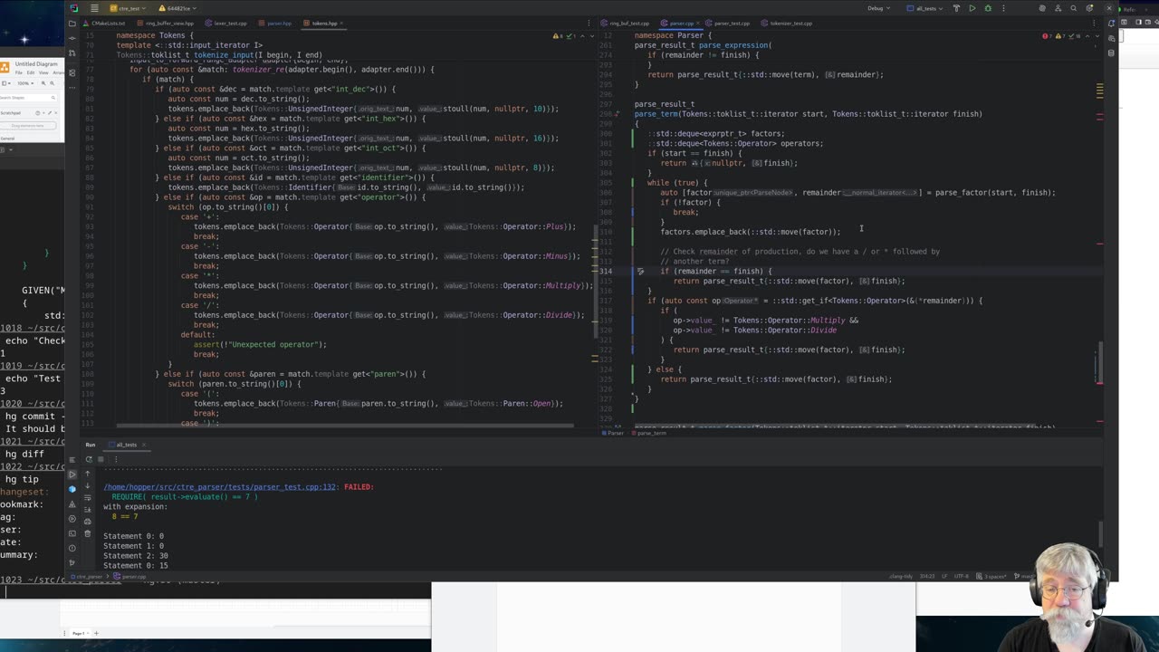Viewport: 1159px width, 652px height.
Task: Close the all_tests run tab
Action: [143, 445]
